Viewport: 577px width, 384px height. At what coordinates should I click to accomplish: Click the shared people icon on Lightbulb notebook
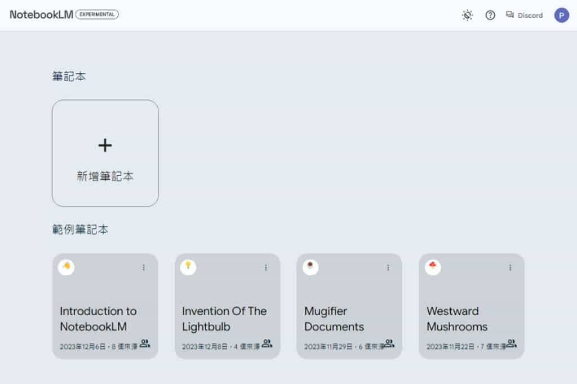click(267, 343)
